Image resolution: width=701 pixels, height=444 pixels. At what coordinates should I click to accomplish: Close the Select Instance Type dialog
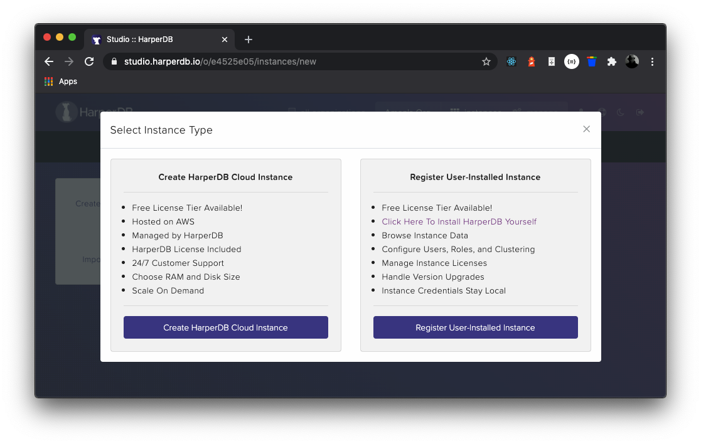586,129
